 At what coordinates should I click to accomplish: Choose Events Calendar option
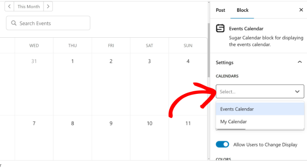pyautogui.click(x=260, y=109)
